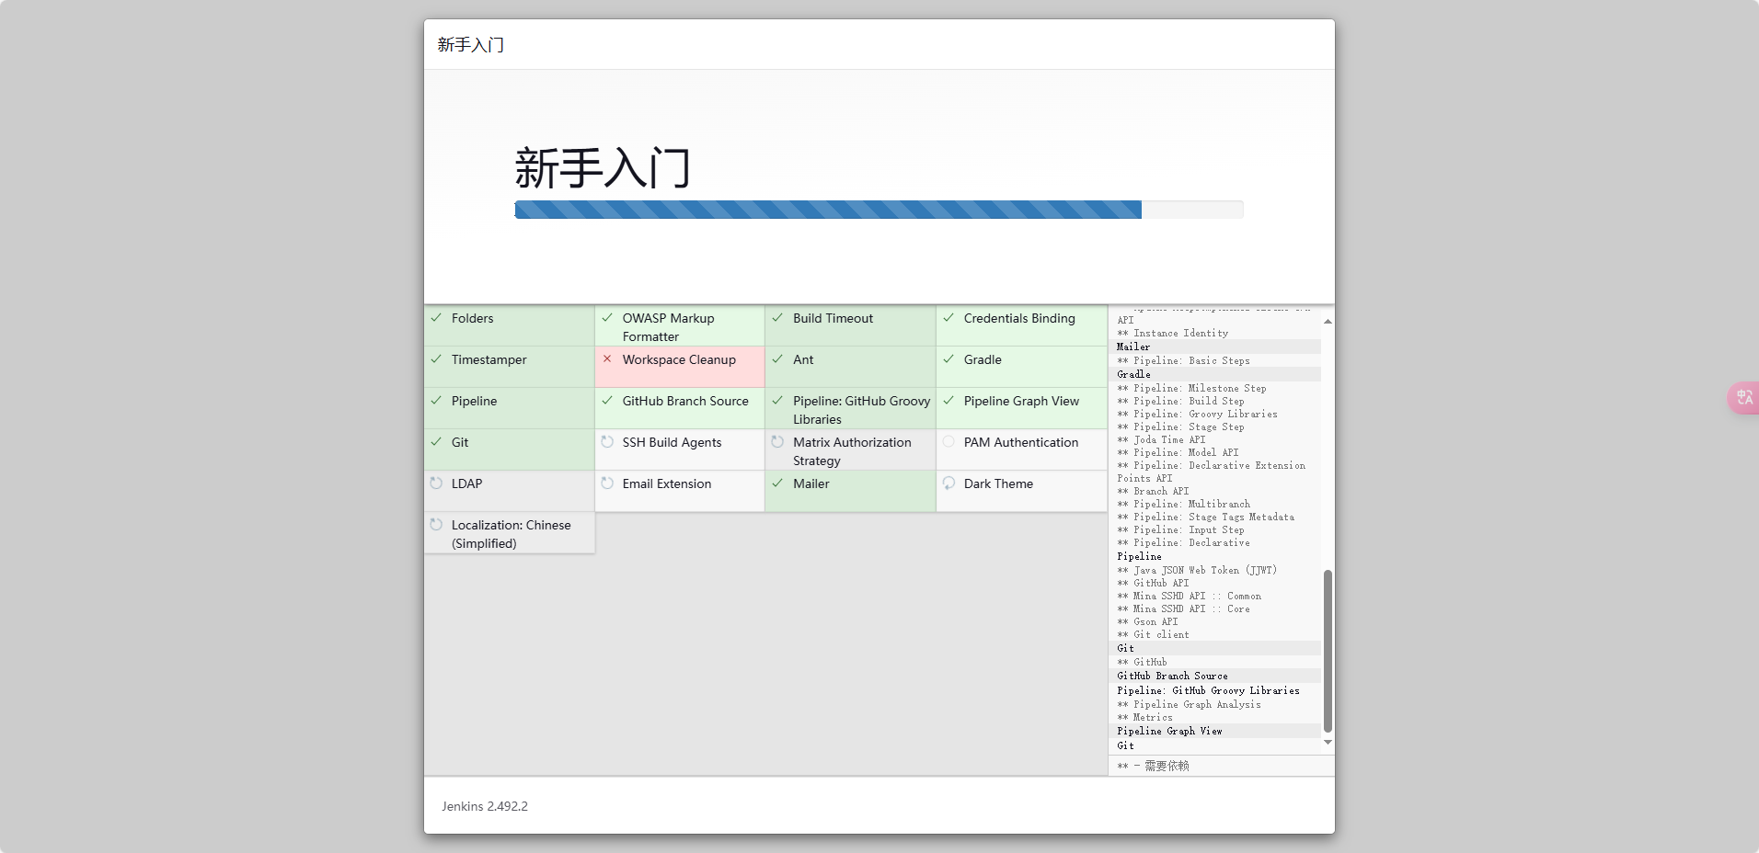Click the '** Pipeline Graph Analysis' log line

pos(1189,705)
